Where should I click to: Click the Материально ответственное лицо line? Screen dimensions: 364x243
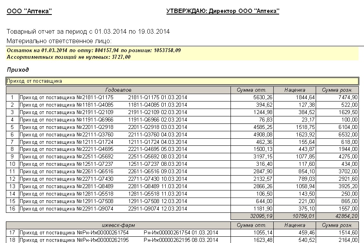tap(59, 41)
